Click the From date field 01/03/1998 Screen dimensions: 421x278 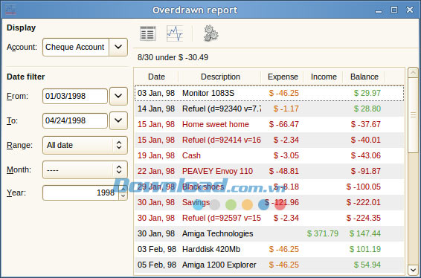(x=75, y=96)
